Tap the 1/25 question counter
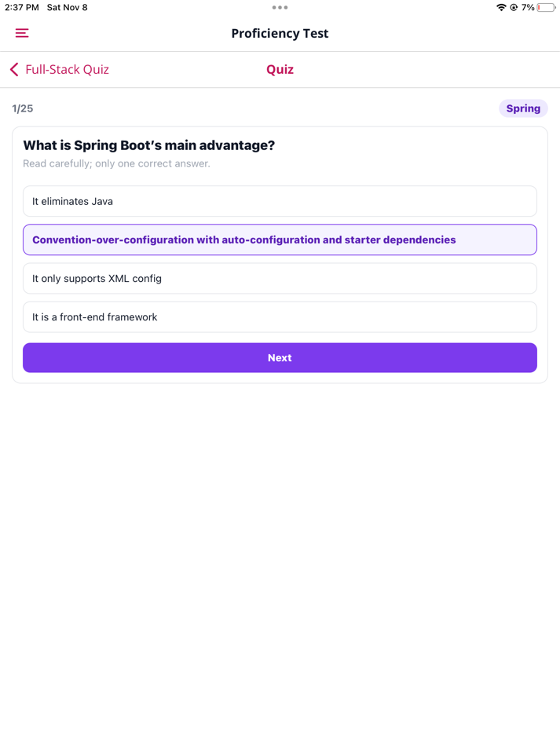 pos(23,108)
